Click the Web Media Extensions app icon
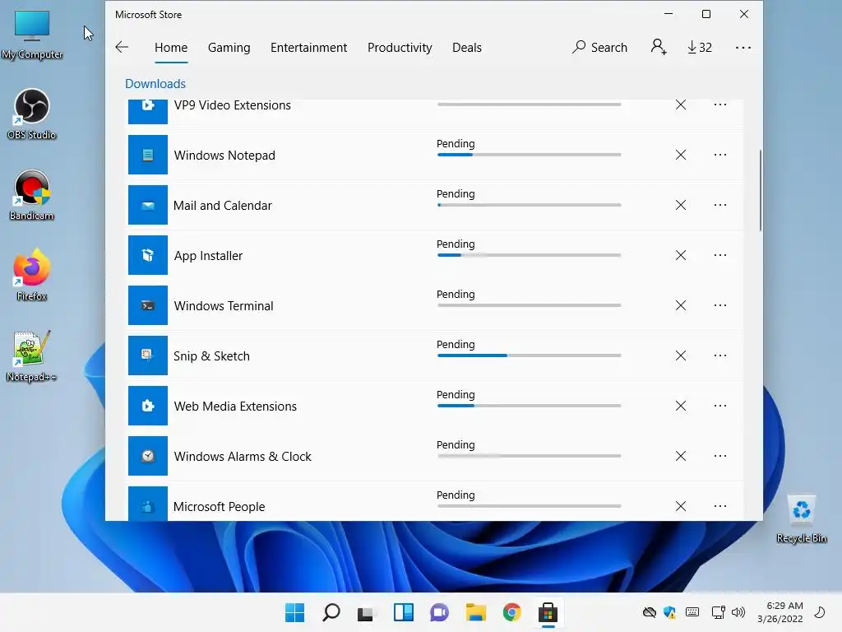 pyautogui.click(x=148, y=406)
